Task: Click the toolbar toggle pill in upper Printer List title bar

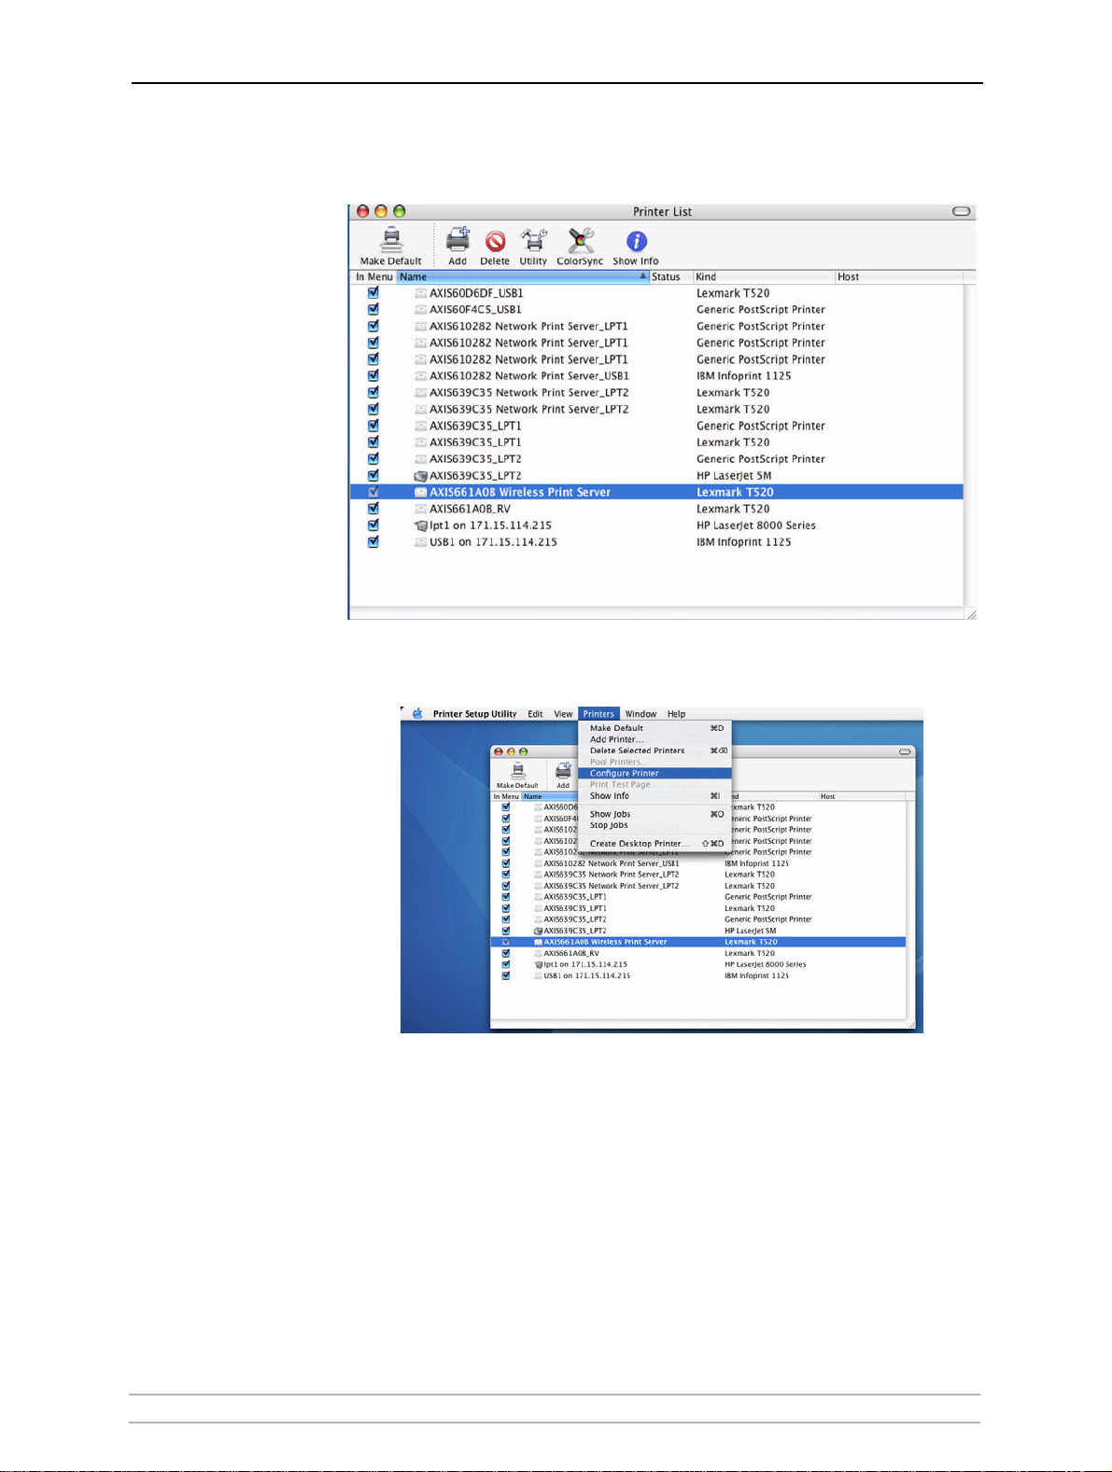Action: point(961,212)
